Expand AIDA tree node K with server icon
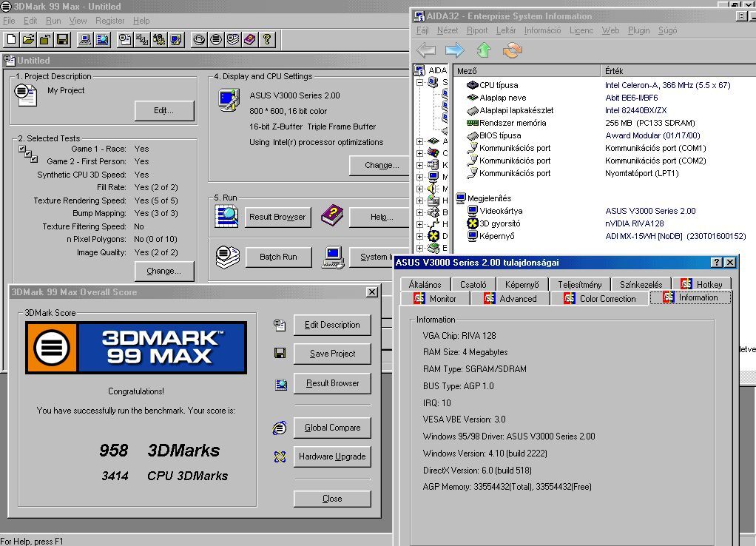 point(420,165)
